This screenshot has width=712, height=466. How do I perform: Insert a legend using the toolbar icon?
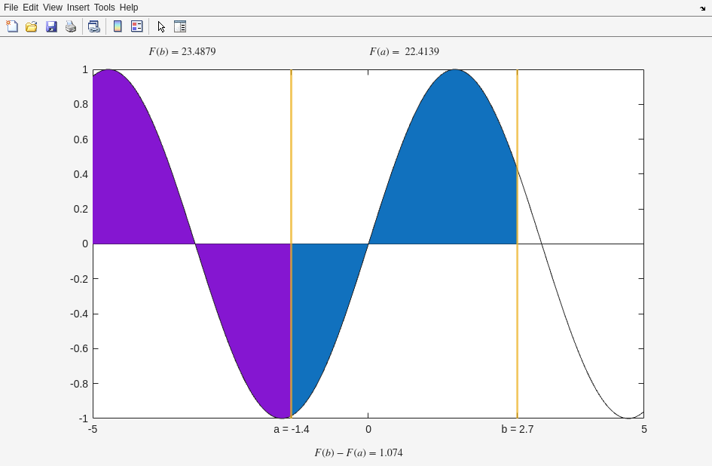(137, 26)
